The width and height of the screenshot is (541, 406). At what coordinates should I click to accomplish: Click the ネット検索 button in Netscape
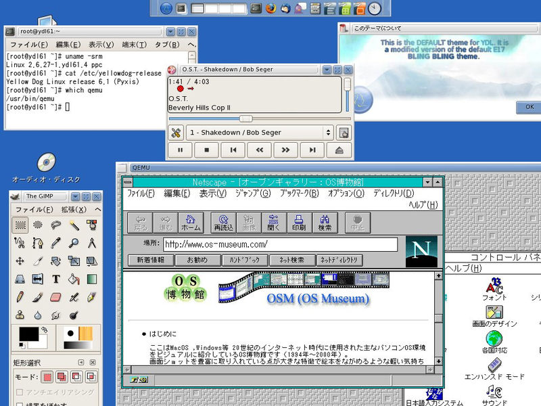tap(292, 260)
